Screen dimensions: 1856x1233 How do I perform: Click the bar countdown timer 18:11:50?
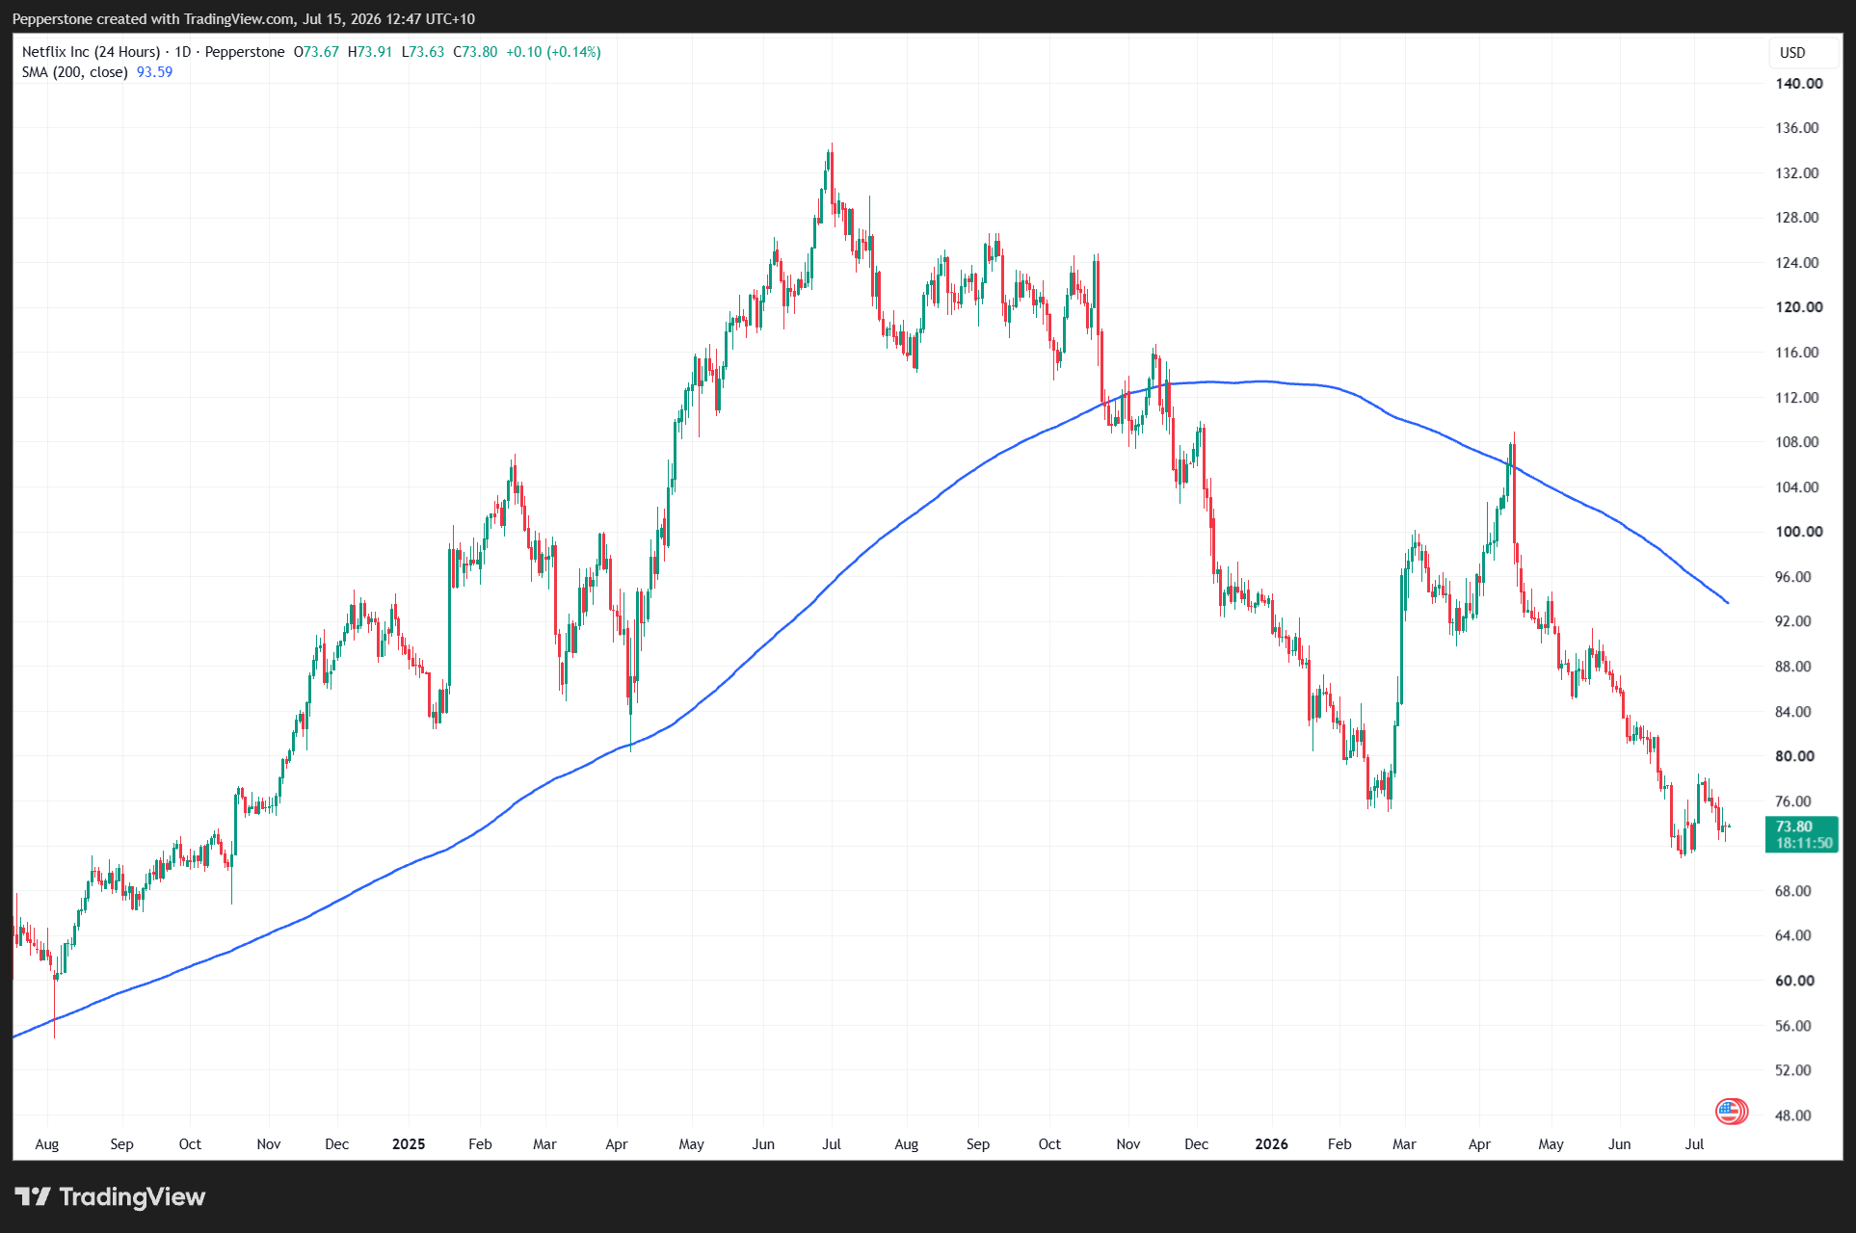point(1804,843)
